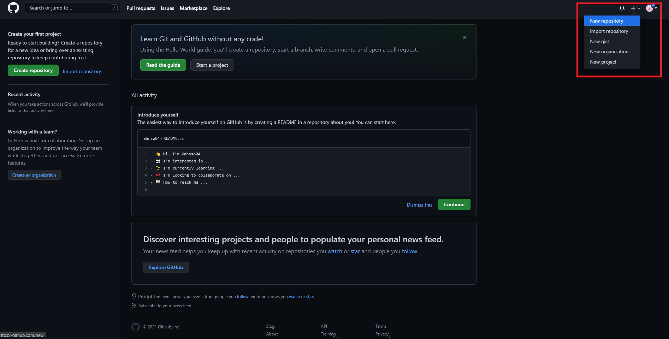Click Subscribe to your news feed

(165, 306)
